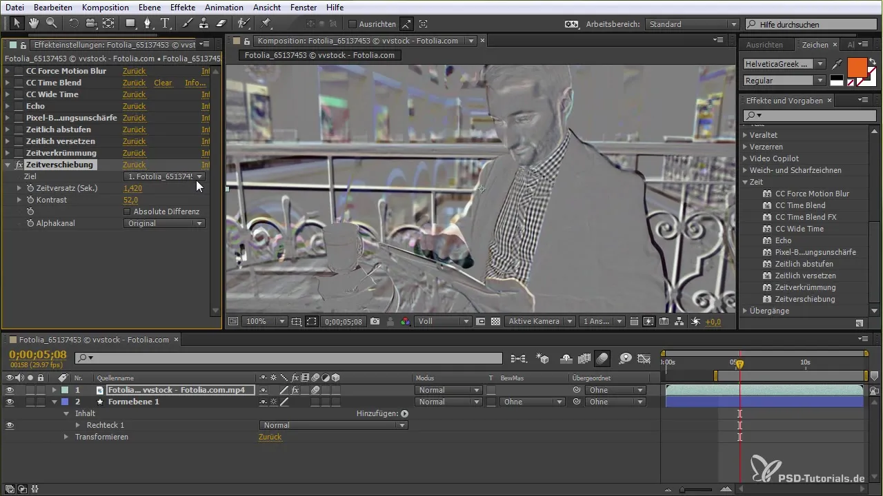Image resolution: width=883 pixels, height=496 pixels.
Task: Toggle fx switch for Zeitverschiebung effect
Action: tap(19, 165)
